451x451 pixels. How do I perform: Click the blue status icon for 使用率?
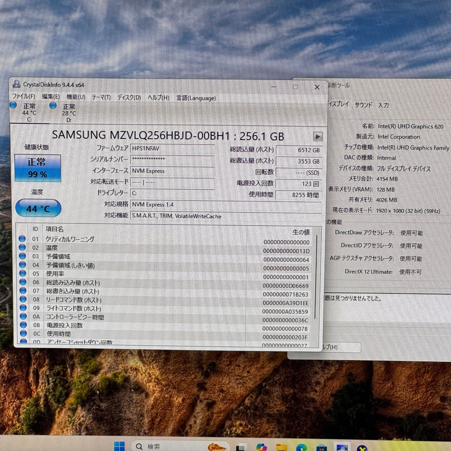click(22, 273)
